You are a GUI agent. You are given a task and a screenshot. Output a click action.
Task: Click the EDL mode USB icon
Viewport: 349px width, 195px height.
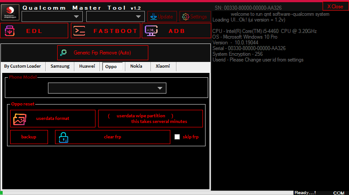coord(10,31)
